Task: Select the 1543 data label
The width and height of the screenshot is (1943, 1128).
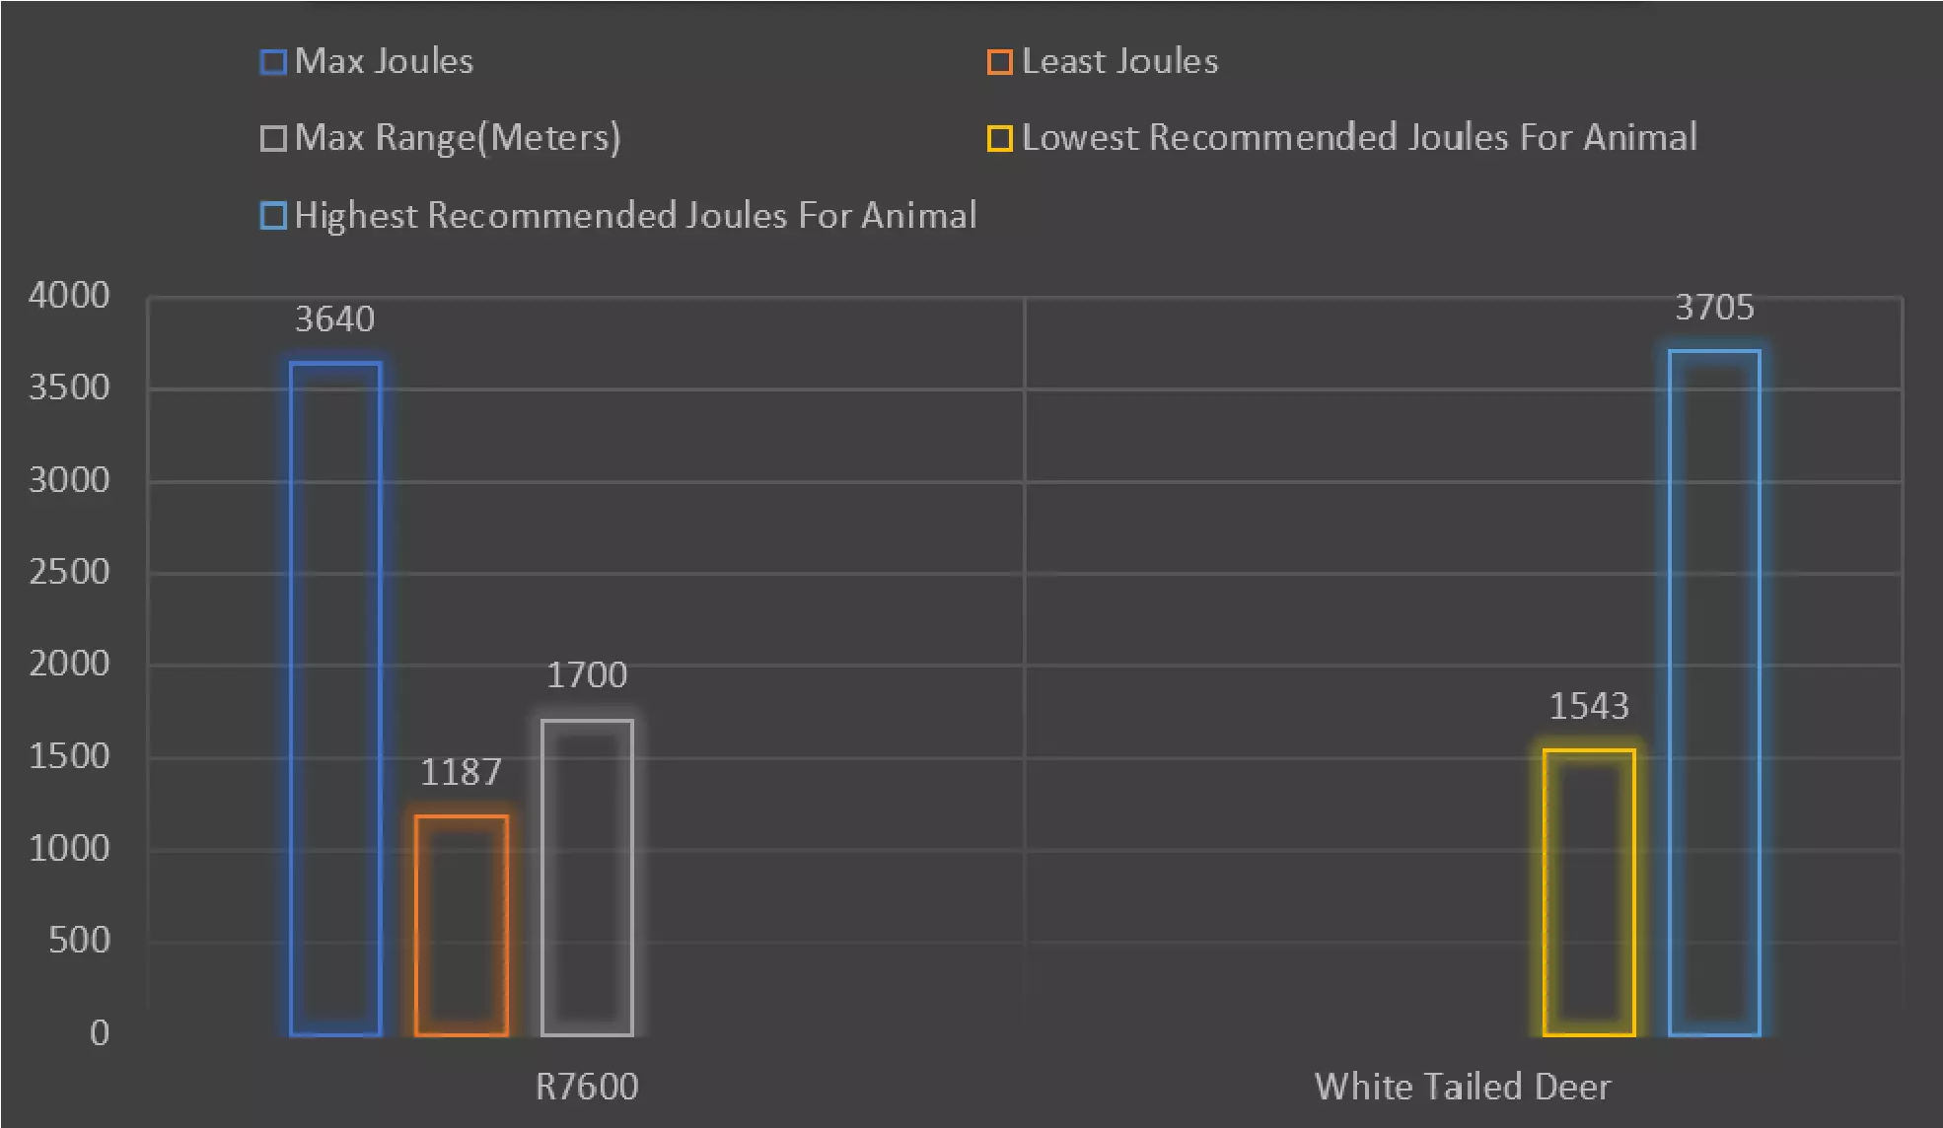Action: click(1589, 706)
